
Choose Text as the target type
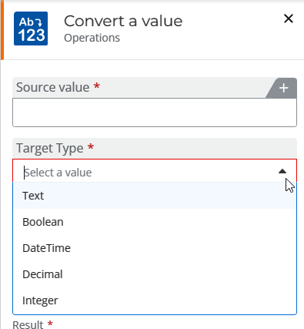click(155, 196)
